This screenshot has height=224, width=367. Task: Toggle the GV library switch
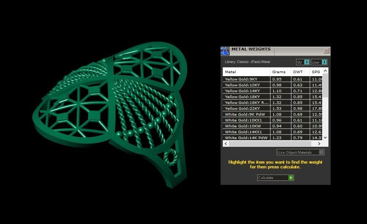[x=303, y=62]
